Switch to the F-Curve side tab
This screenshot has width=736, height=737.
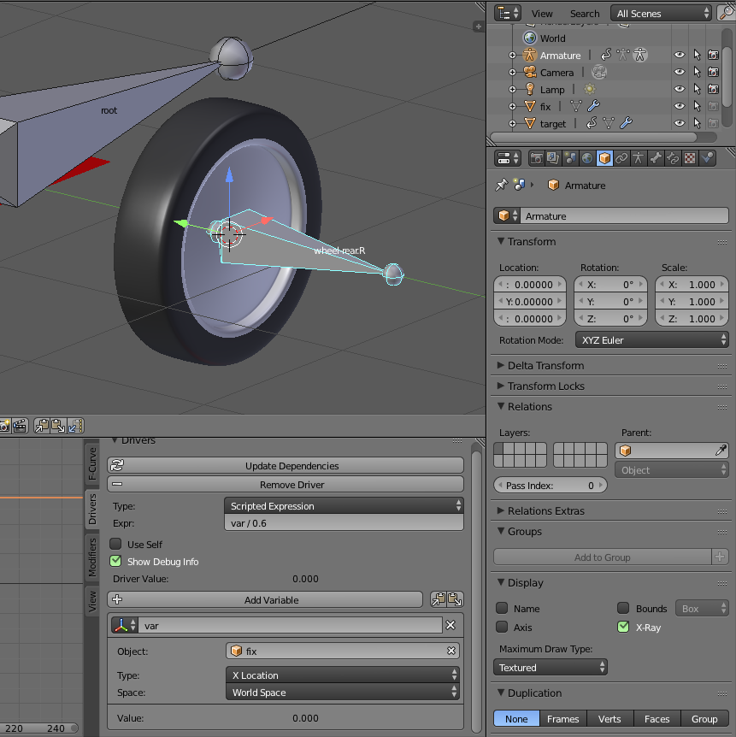[x=92, y=463]
